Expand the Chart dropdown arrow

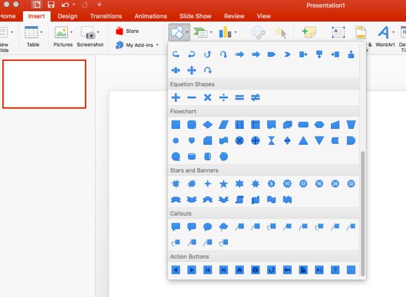pos(236,32)
